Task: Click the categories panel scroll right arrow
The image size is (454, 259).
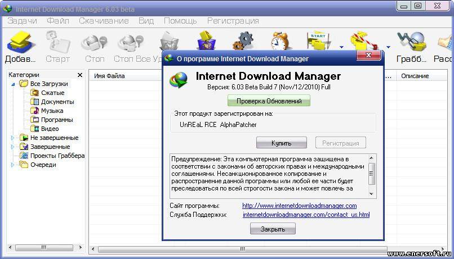Action: tap(80, 247)
